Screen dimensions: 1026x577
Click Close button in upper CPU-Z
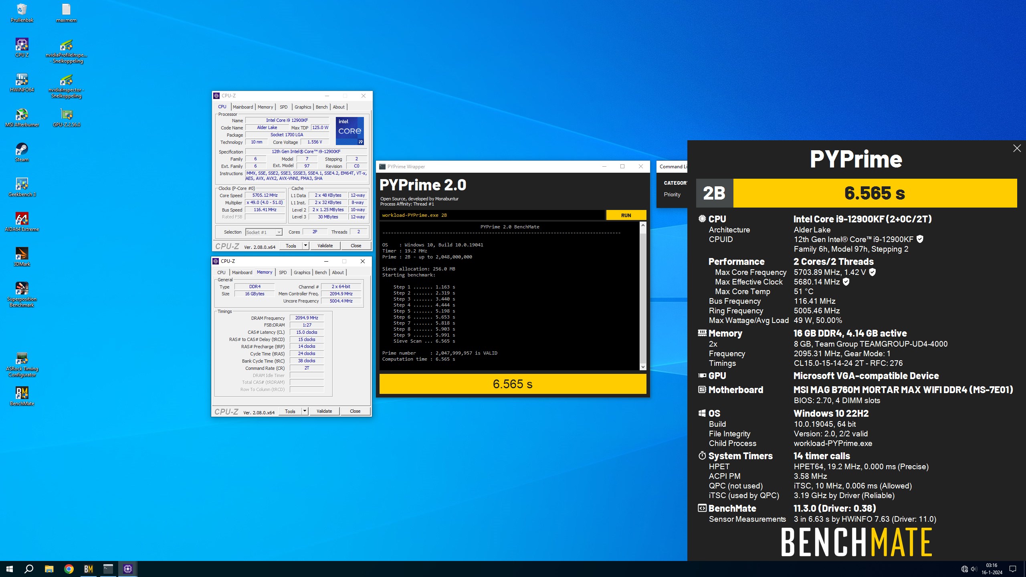tap(356, 246)
